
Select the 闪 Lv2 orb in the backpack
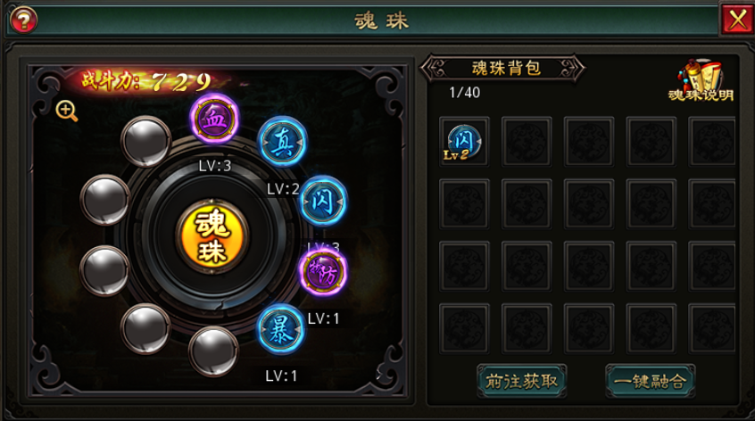(x=464, y=142)
